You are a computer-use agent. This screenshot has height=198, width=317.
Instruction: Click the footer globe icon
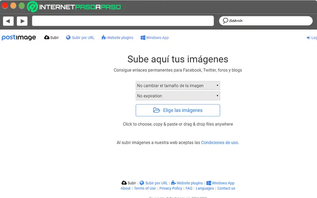pos(142,183)
